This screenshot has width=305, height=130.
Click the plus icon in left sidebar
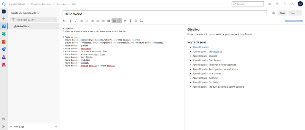click(x=4, y=19)
